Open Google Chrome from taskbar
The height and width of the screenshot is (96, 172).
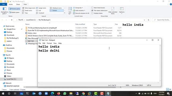click(83, 94)
